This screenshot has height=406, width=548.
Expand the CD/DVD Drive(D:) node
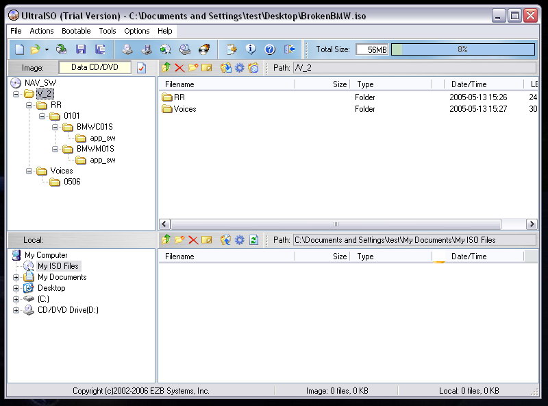pyautogui.click(x=16, y=310)
